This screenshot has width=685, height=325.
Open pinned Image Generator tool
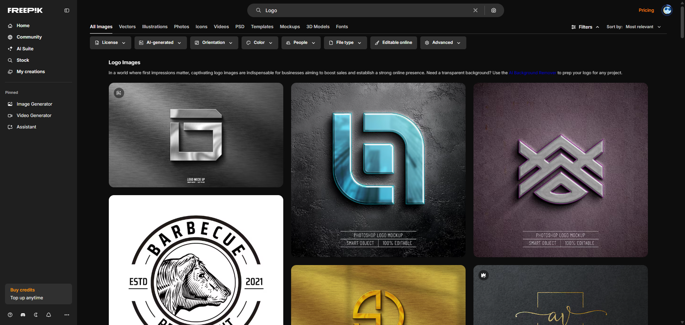(34, 104)
